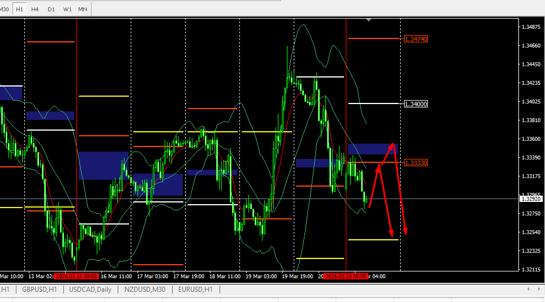Click 1.32115 on the price axis
This screenshot has height=302, width=545.
coord(531,269)
